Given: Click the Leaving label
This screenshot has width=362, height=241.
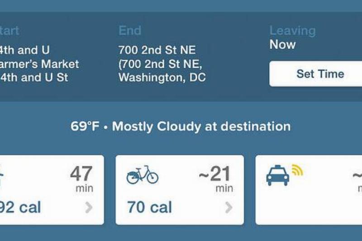Looking at the screenshot, I should click(292, 31).
